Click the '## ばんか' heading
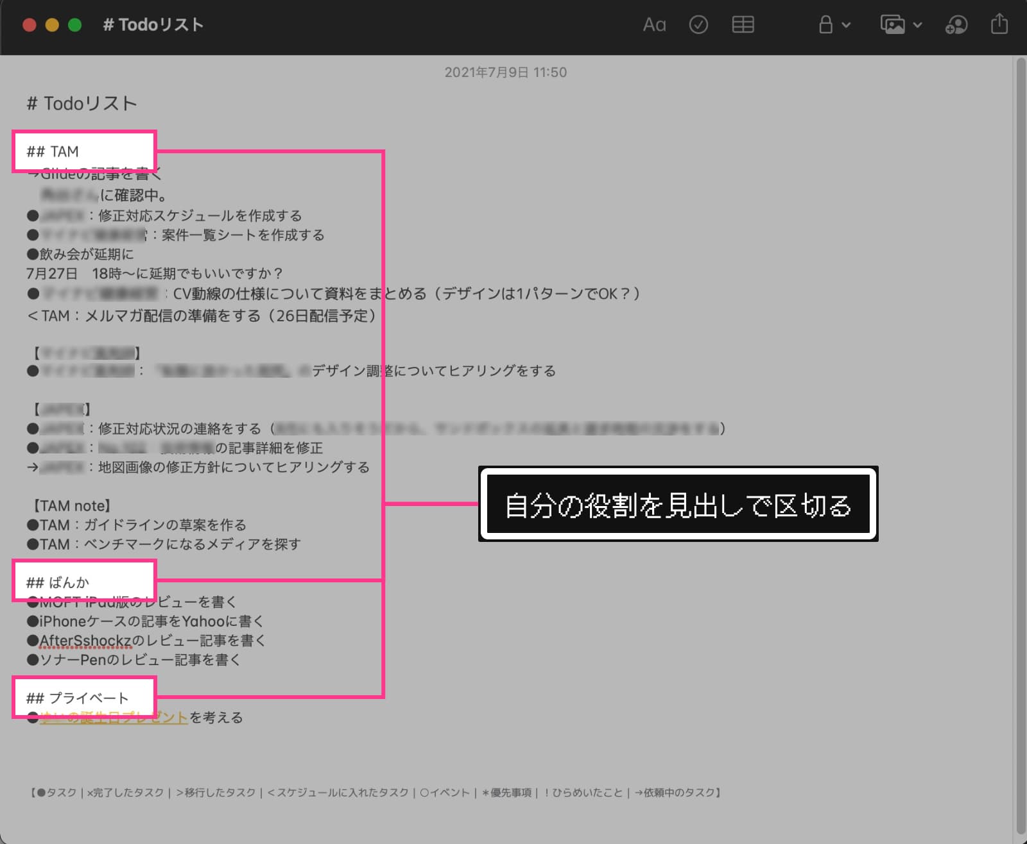 click(x=57, y=582)
